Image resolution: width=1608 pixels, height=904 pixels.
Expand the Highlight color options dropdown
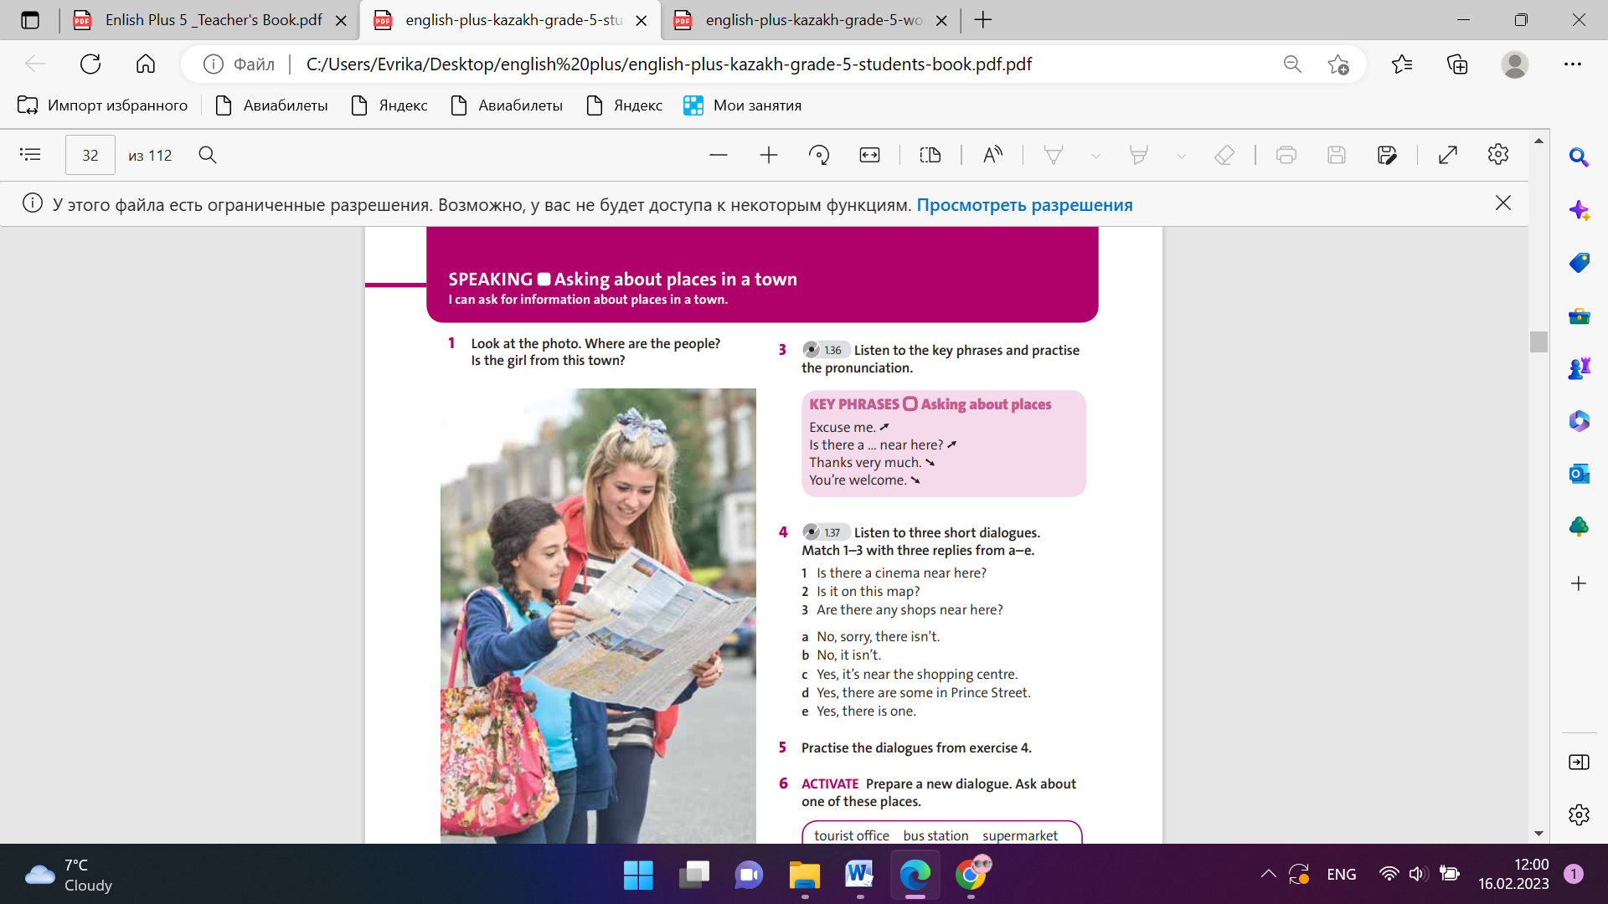tap(1181, 156)
